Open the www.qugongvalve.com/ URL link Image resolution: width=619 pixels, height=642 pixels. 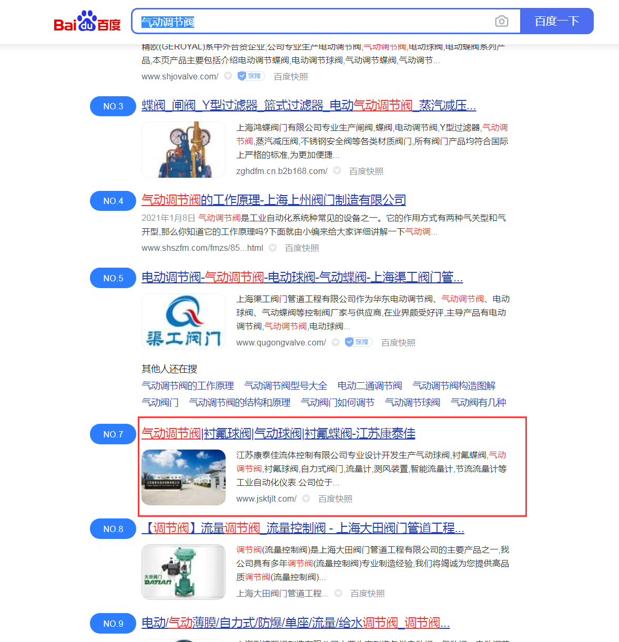pyautogui.click(x=281, y=342)
